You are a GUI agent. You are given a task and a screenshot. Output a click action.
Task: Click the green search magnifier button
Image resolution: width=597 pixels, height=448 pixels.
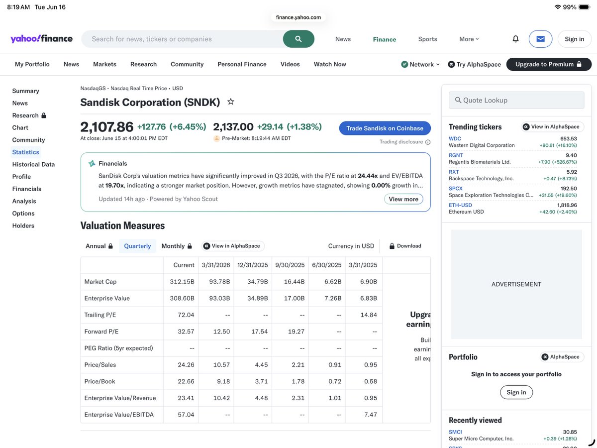click(298, 39)
